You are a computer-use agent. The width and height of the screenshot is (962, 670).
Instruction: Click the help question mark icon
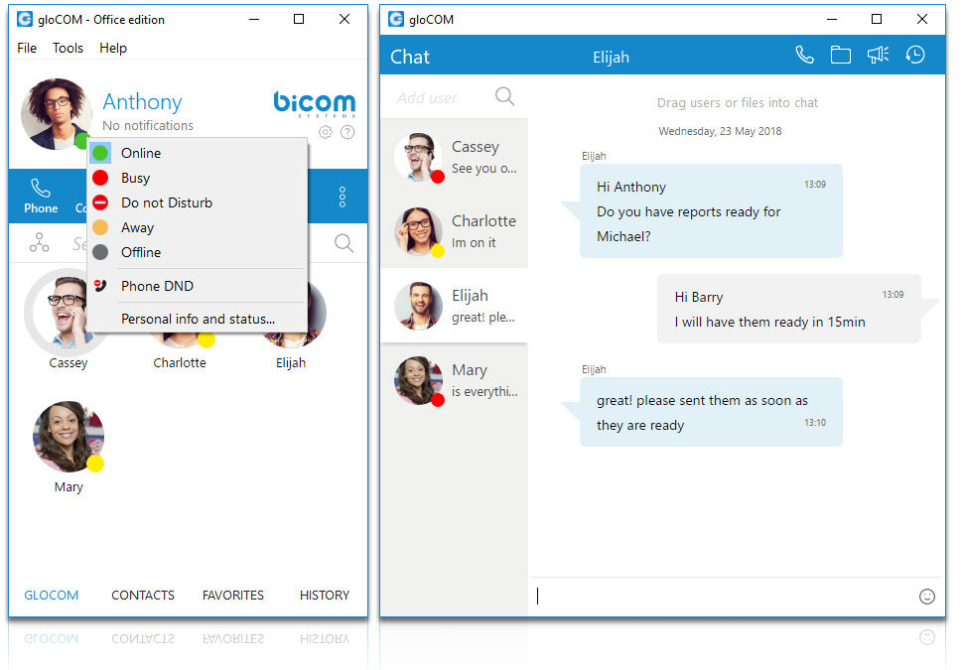(347, 132)
